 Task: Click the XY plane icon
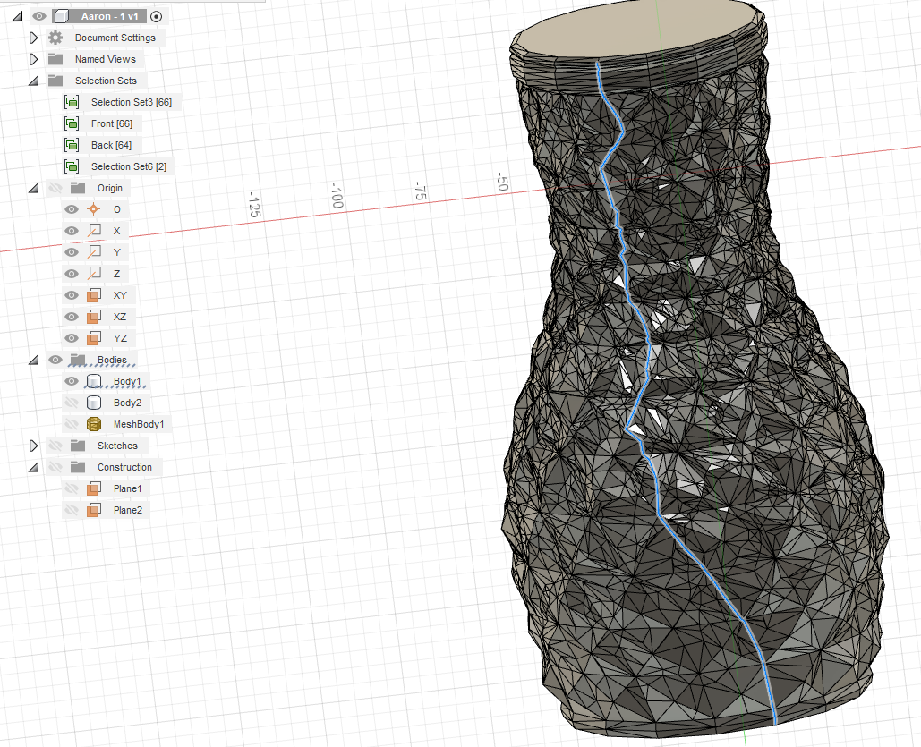coord(94,295)
